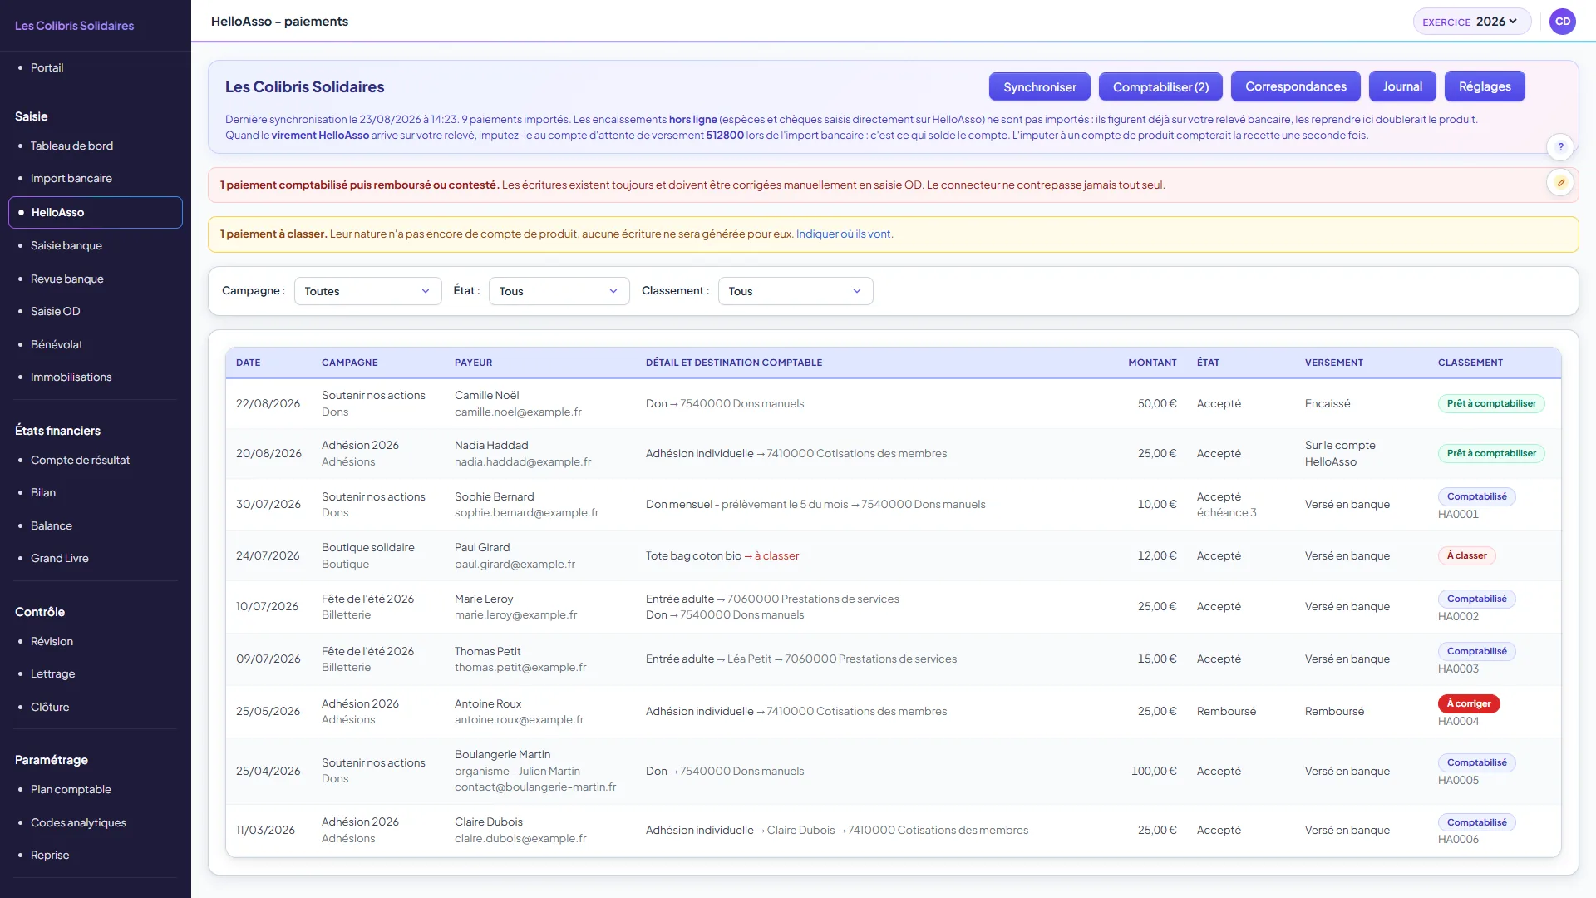Click the HA0006 entry reference
This screenshot has width=1596, height=898.
[1458, 839]
